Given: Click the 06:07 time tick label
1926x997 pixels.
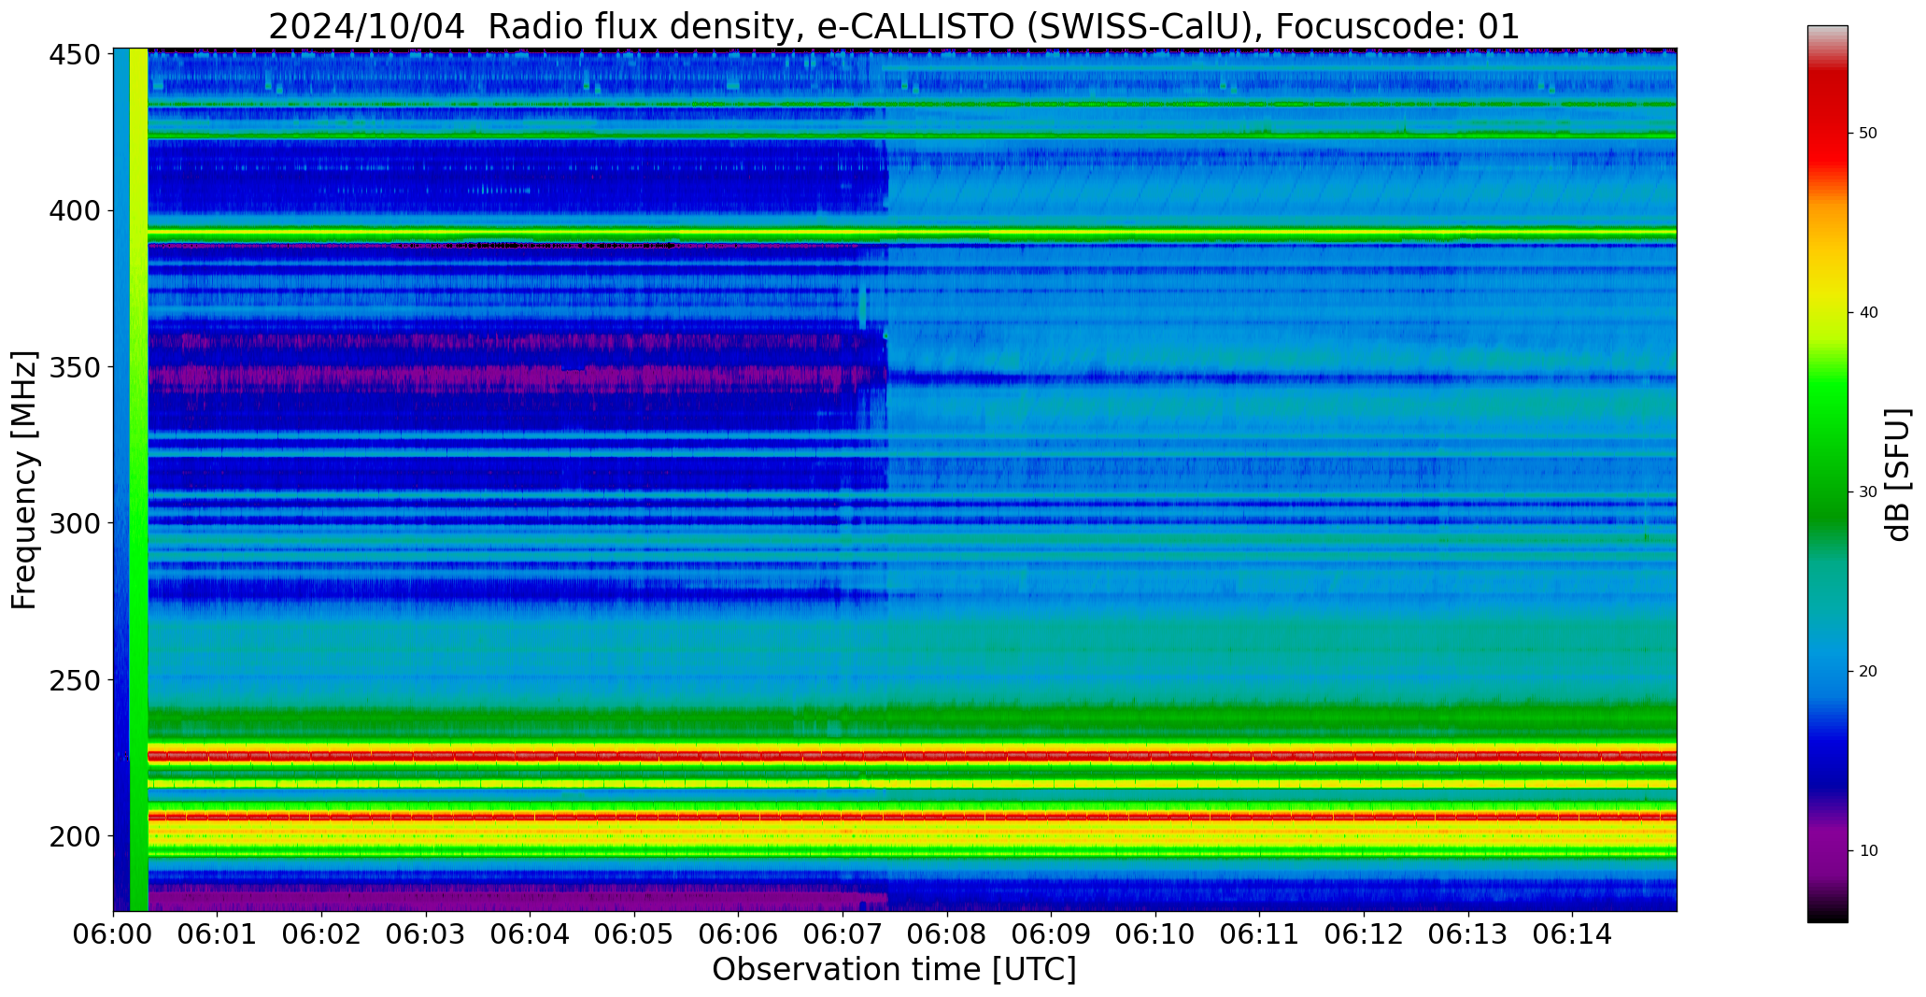Looking at the screenshot, I should coord(843,934).
